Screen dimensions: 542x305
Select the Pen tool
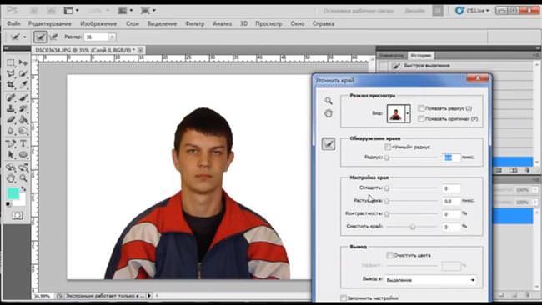[11, 143]
